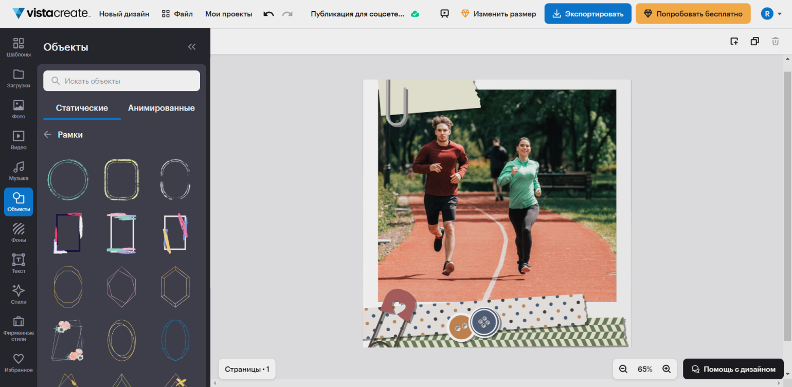The width and height of the screenshot is (792, 387).
Task: Select the white frame with pencil stickers
Action: (x=175, y=233)
